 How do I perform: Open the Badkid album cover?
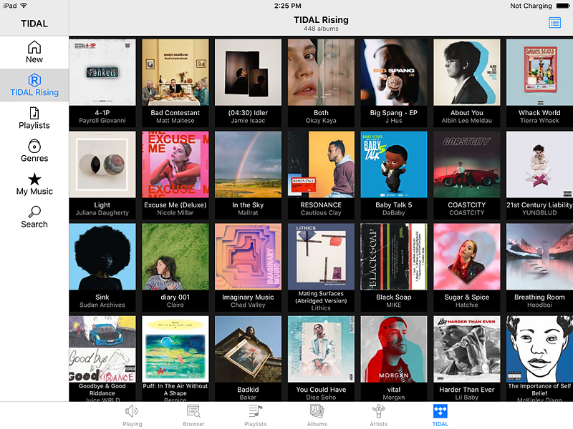248,349
